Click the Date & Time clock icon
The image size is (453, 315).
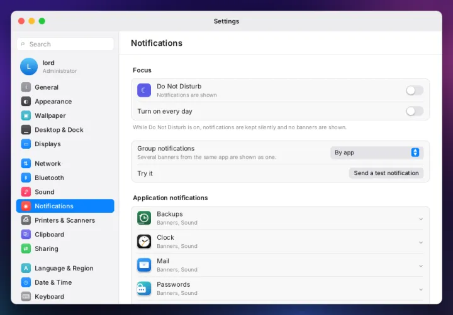point(26,282)
